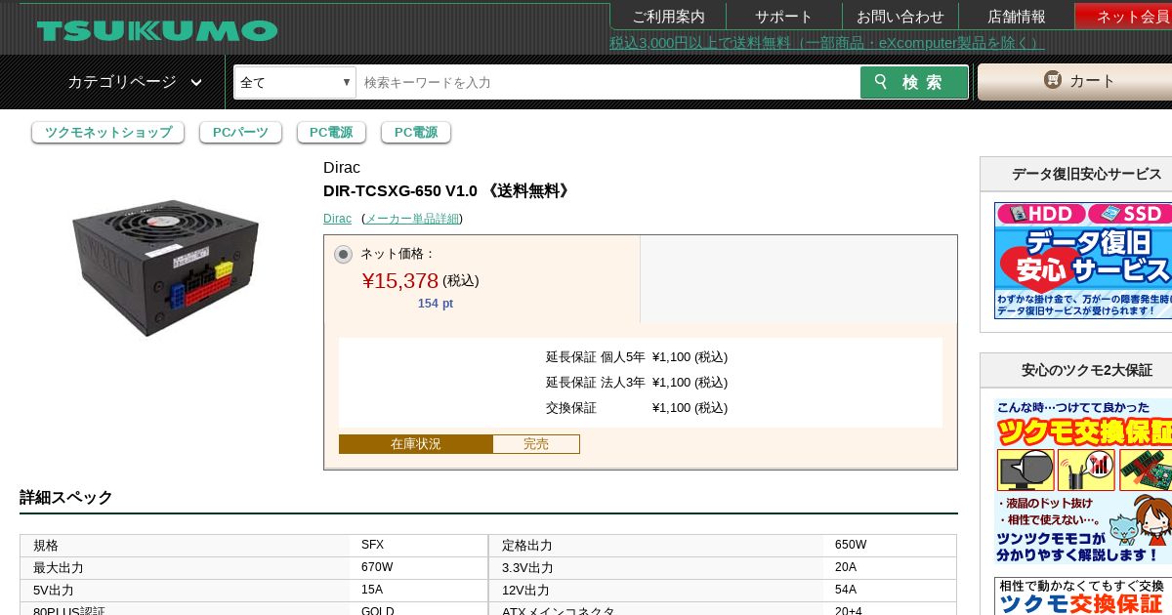This screenshot has width=1172, height=615.
Task: Click the price ¥15,378
Action: [x=400, y=281]
